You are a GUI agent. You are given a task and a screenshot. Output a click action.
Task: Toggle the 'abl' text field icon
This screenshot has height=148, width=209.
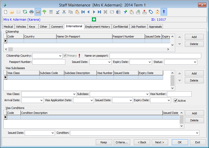(x=38, y=12)
